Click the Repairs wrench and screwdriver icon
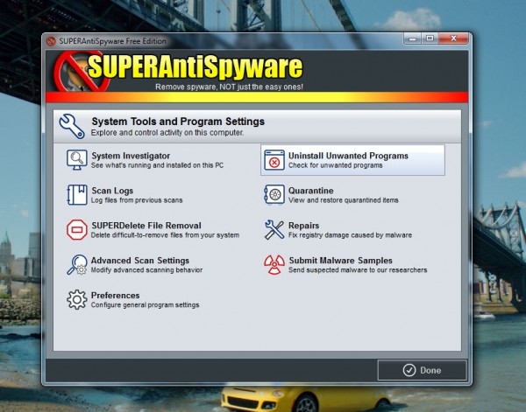This screenshot has width=526, height=412. [x=274, y=229]
